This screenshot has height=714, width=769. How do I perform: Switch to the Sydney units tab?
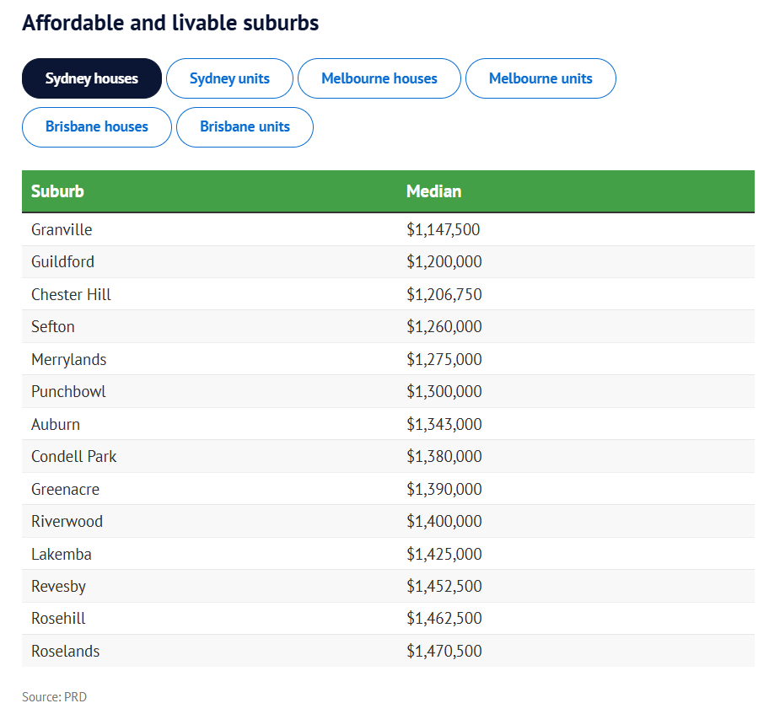coord(229,78)
